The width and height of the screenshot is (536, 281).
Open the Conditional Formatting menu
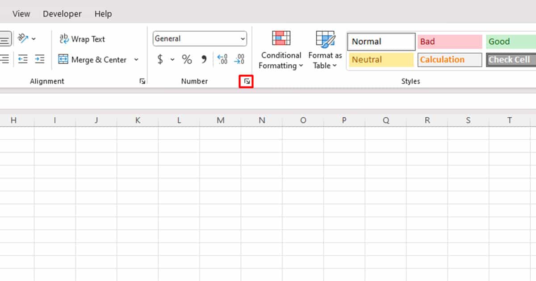click(281, 49)
